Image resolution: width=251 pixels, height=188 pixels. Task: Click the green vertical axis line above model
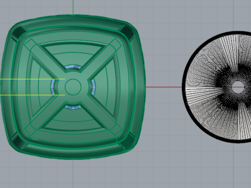[73, 7]
